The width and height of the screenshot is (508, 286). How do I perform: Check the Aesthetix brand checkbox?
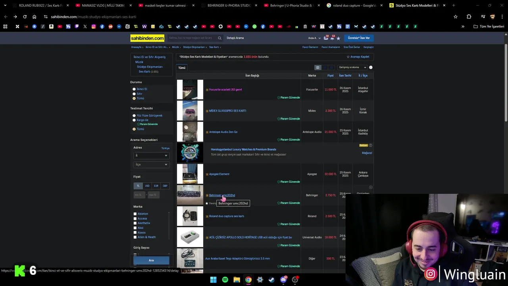point(135,223)
